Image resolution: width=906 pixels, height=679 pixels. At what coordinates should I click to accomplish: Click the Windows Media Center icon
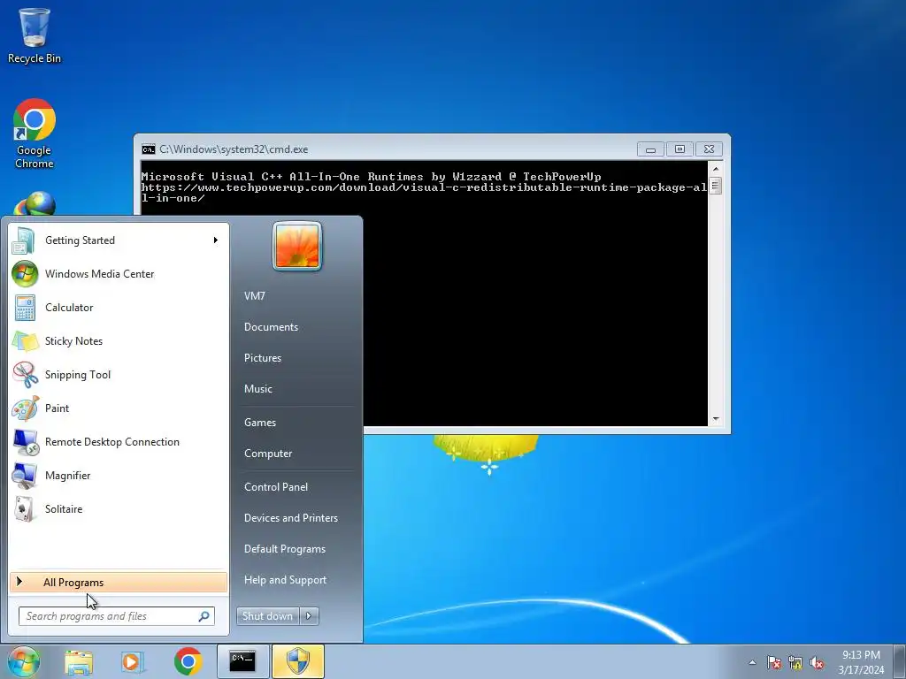(26, 274)
